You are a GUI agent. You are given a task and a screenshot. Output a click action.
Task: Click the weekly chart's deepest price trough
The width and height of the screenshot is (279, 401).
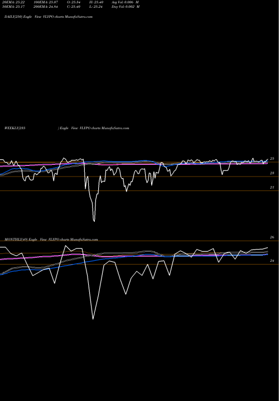[x=94, y=221]
